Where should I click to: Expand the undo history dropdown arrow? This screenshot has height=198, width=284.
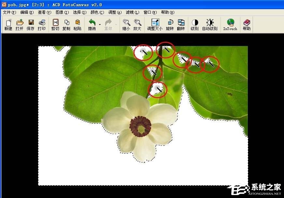point(100,24)
